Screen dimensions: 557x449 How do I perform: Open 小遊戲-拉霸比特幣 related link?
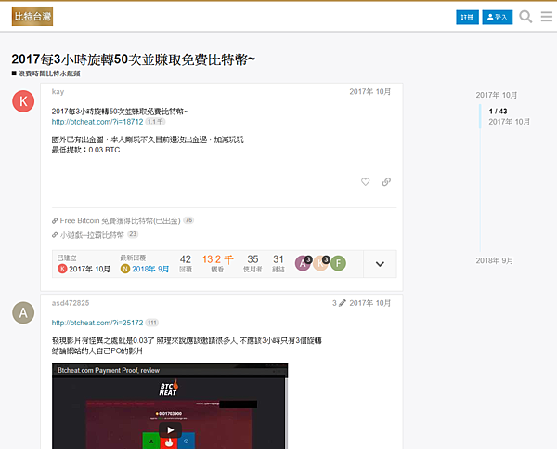tap(92, 235)
